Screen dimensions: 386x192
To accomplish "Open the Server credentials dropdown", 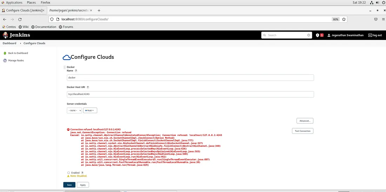I will 74,110.
